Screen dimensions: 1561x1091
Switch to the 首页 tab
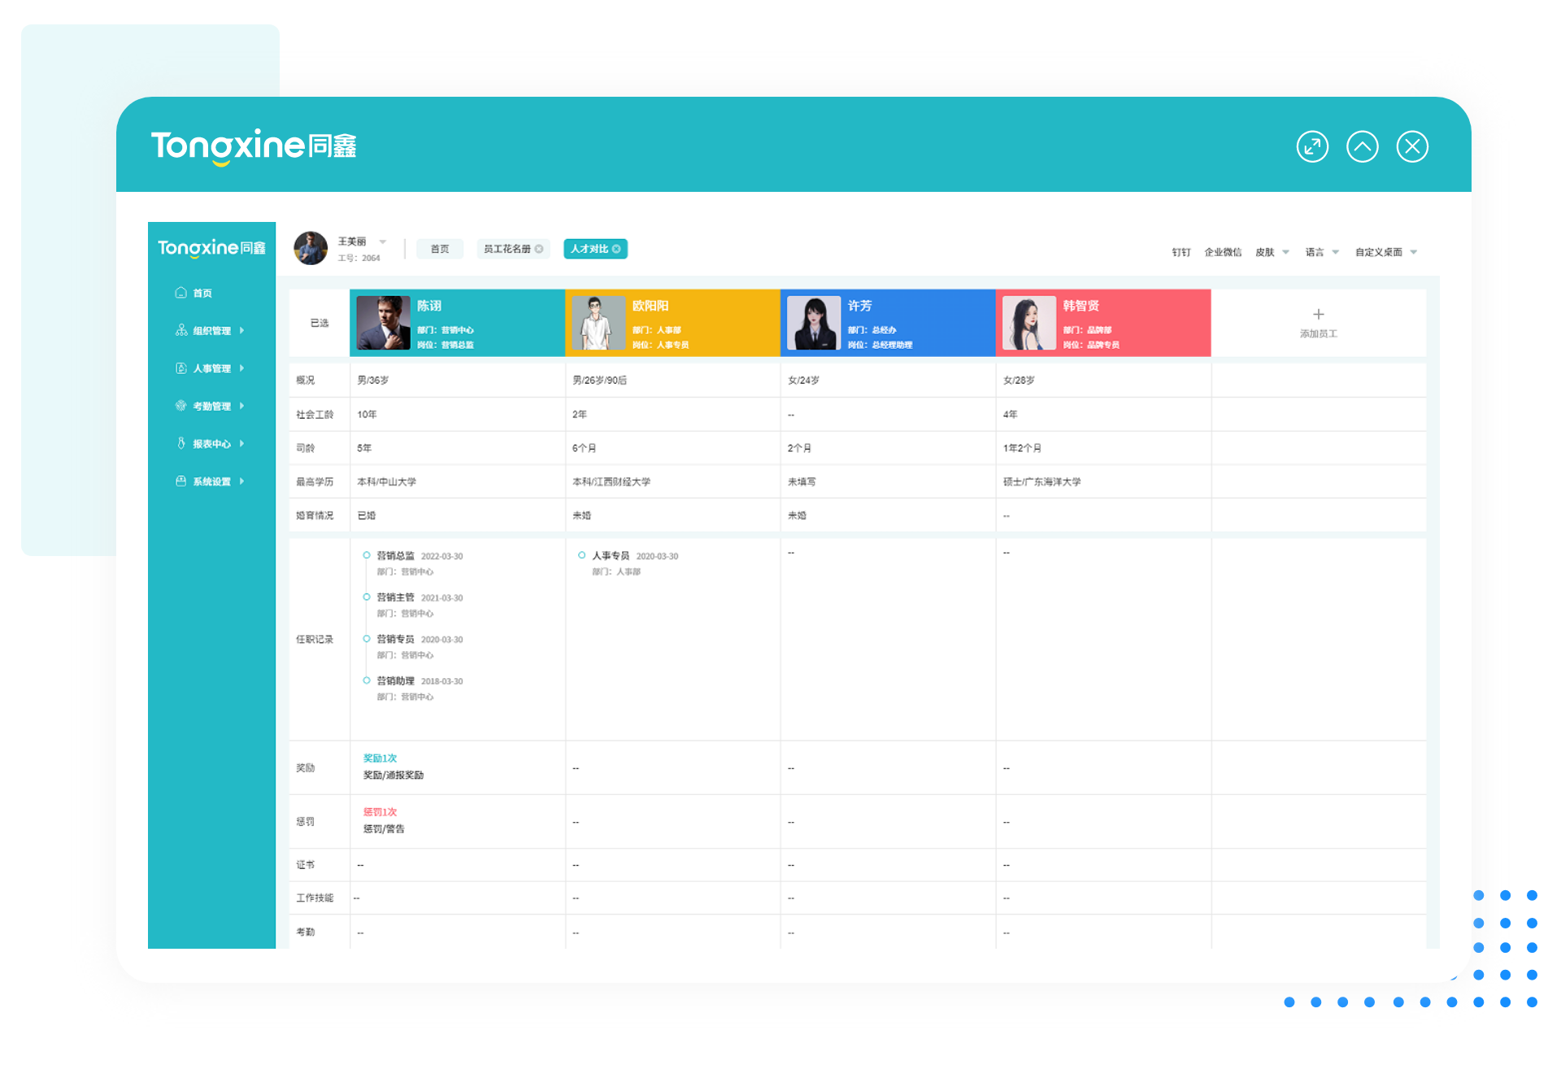point(440,249)
